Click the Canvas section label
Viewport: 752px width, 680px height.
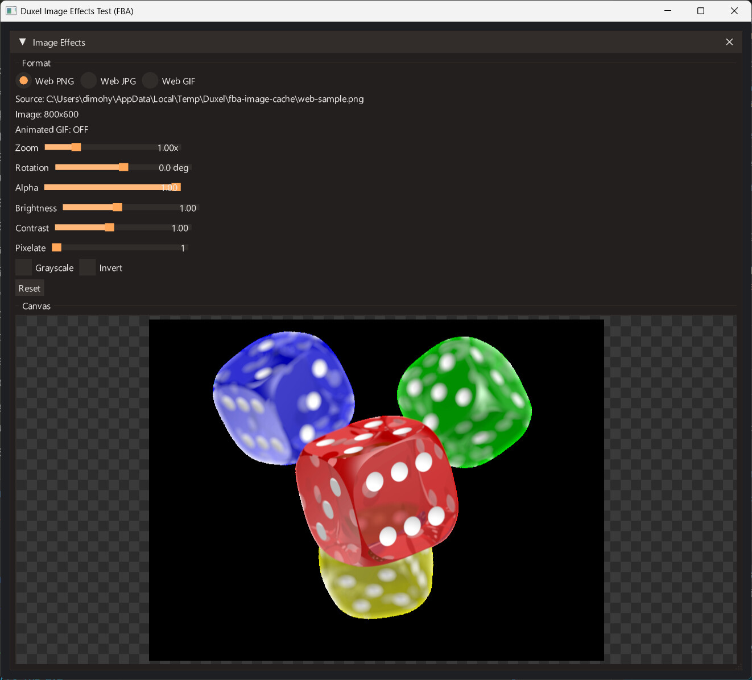(x=36, y=306)
